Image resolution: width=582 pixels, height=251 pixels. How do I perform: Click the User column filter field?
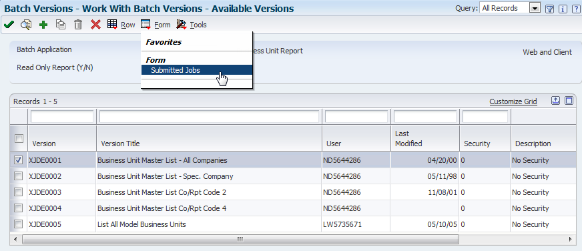click(356, 117)
